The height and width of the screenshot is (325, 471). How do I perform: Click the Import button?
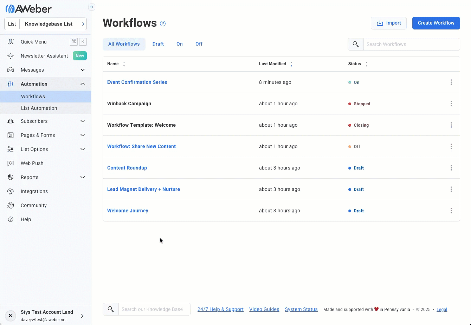click(x=388, y=23)
